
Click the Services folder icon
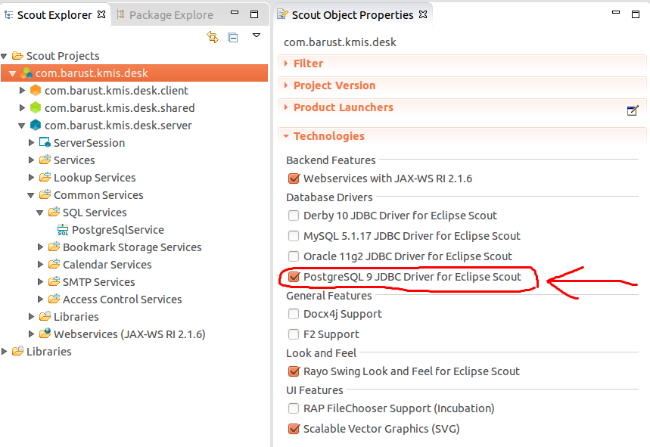tap(45, 160)
